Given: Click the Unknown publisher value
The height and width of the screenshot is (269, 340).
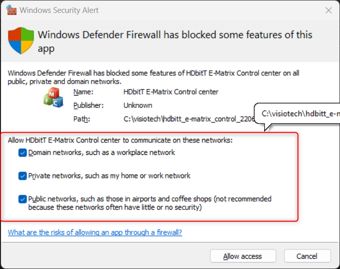Looking at the screenshot, I should tap(138, 106).
